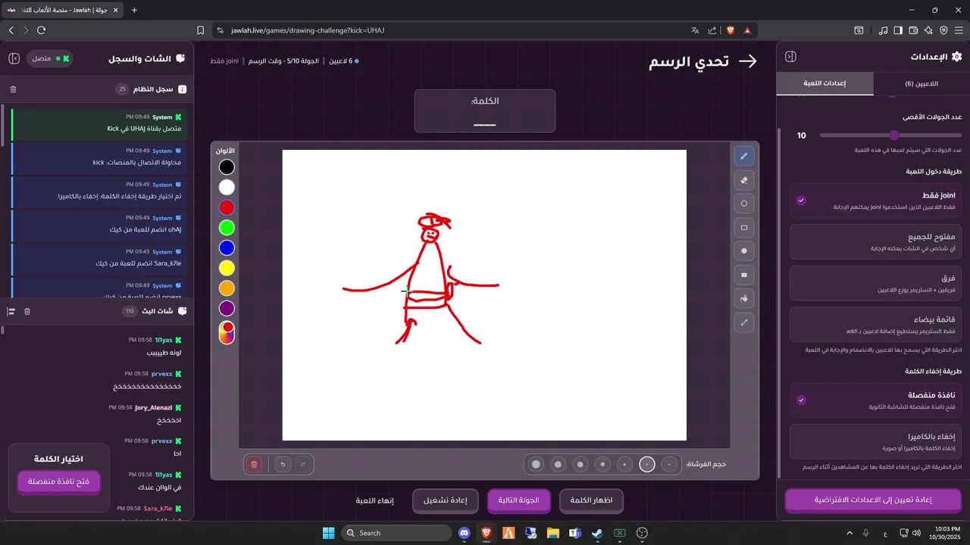Pick the blue color swatch
The height and width of the screenshot is (545, 970).
[227, 248]
